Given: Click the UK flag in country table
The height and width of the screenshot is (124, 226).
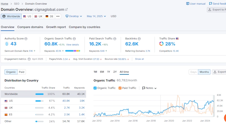Looking at the screenshot, I should 6,108.
